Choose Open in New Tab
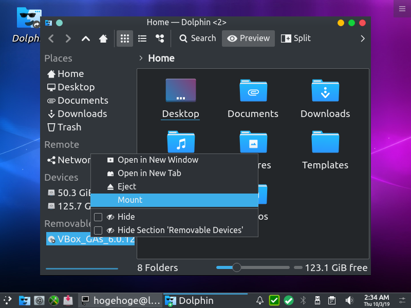Image resolution: width=411 pixels, height=308 pixels. (x=174, y=173)
